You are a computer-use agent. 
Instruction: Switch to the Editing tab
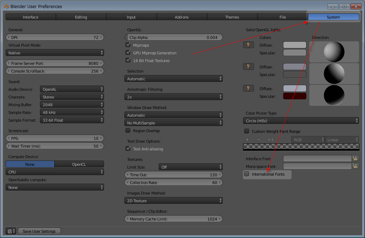pos(81,17)
